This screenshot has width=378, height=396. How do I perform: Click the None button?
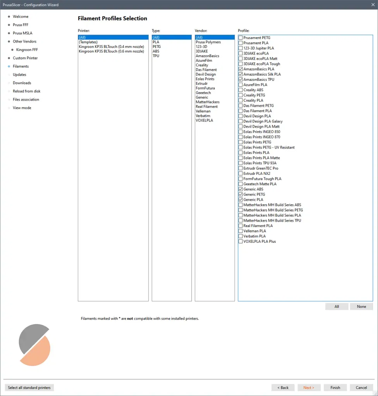pyautogui.click(x=361, y=307)
